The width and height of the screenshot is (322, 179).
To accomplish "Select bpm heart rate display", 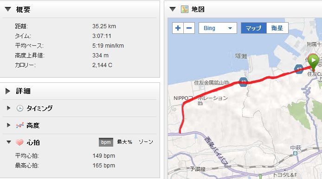I will tap(106, 142).
